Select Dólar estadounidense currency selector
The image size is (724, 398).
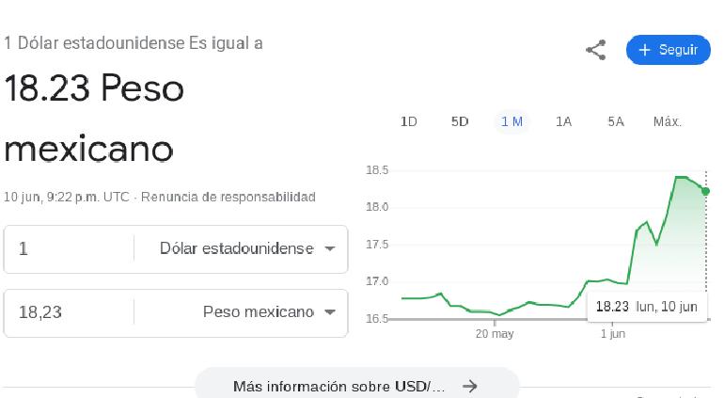[241, 248]
